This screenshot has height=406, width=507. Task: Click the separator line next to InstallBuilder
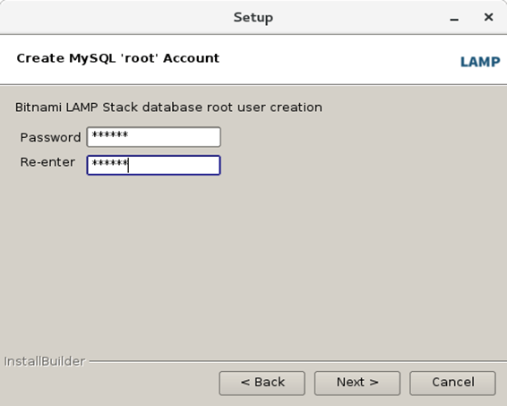tap(297, 360)
